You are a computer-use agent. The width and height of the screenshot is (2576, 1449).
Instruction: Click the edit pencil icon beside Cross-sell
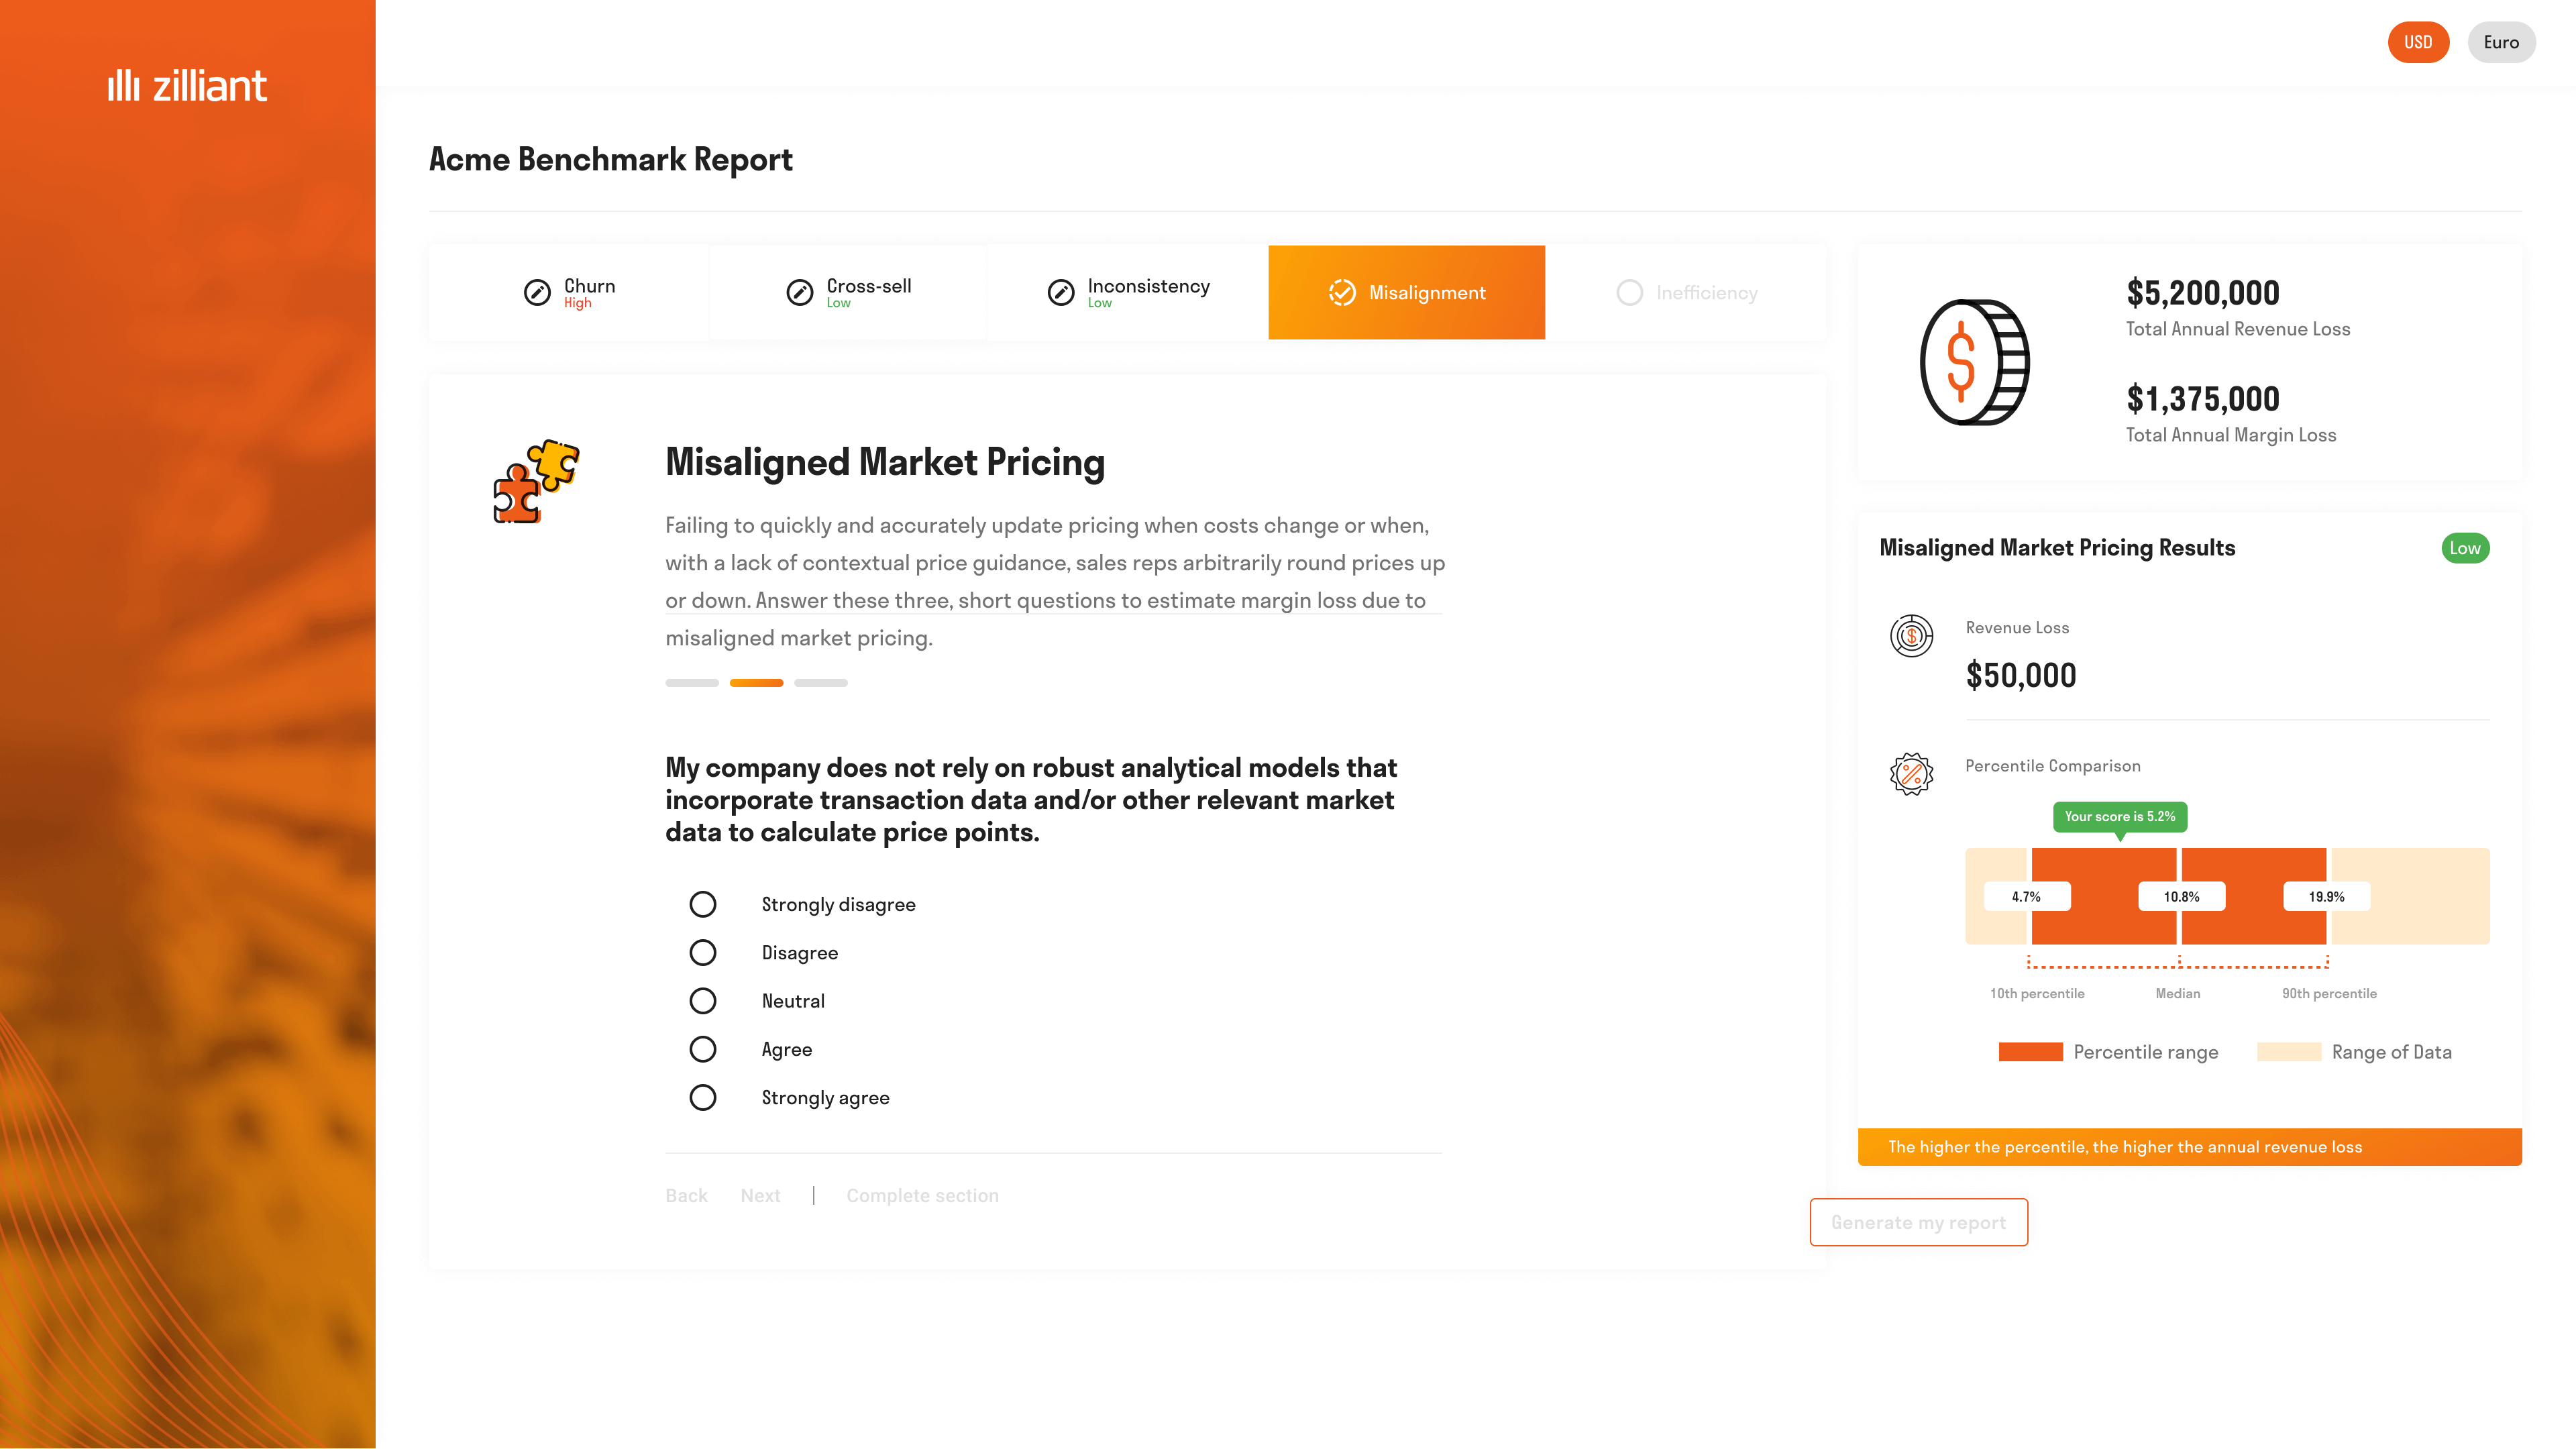click(x=799, y=292)
